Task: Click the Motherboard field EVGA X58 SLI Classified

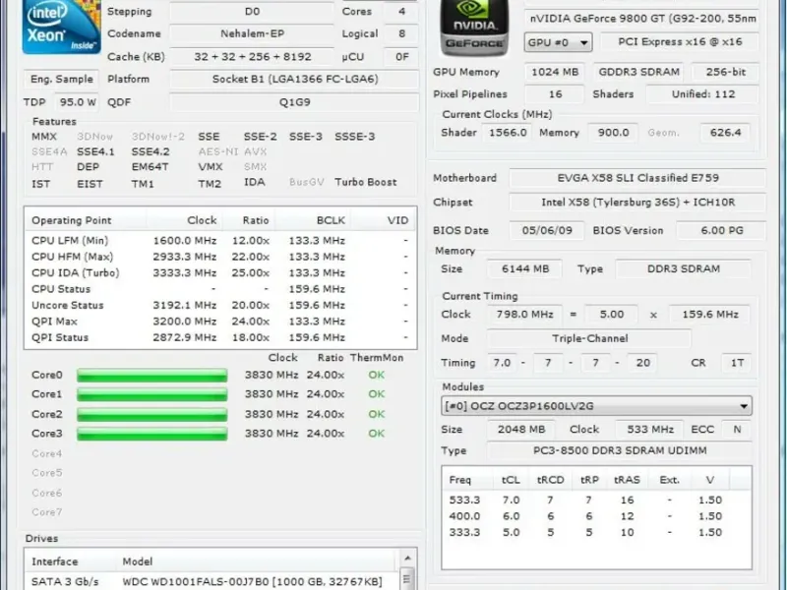Action: 637,178
